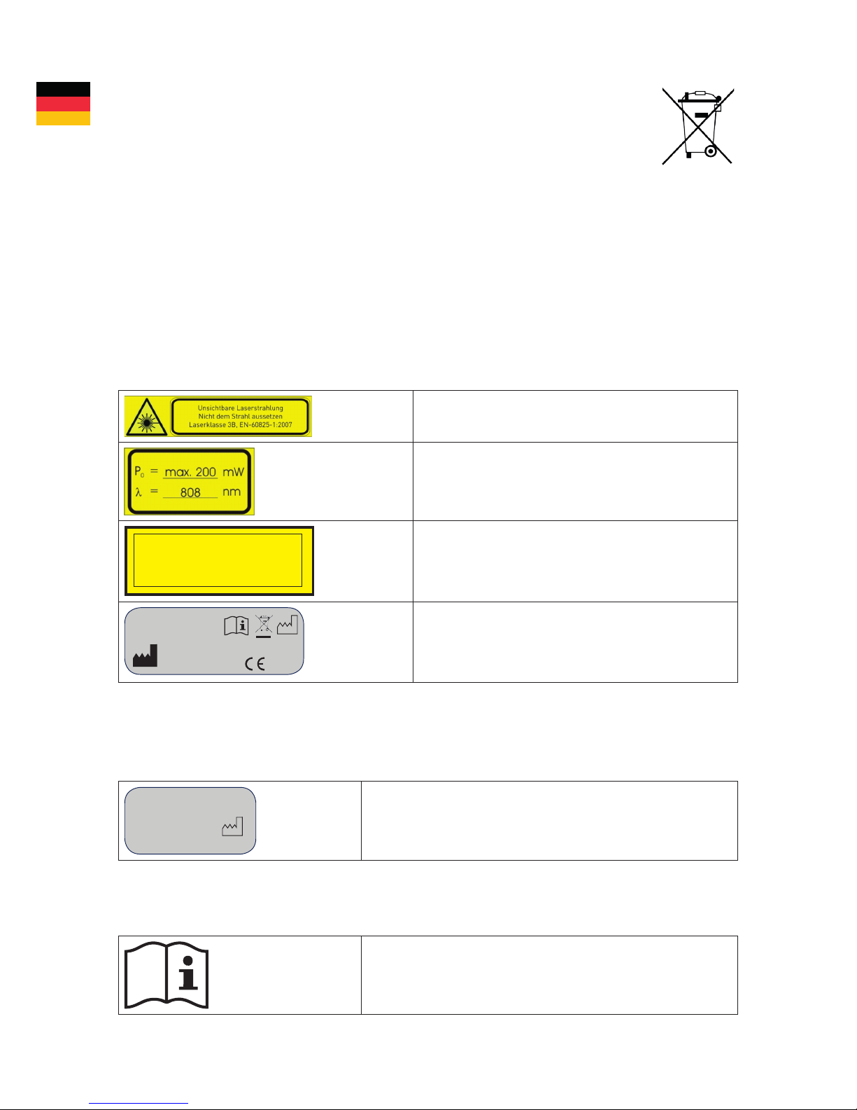Screen dimensions: 857x1110
Task: Select the blank yellow warning label
Action: pos(219,561)
